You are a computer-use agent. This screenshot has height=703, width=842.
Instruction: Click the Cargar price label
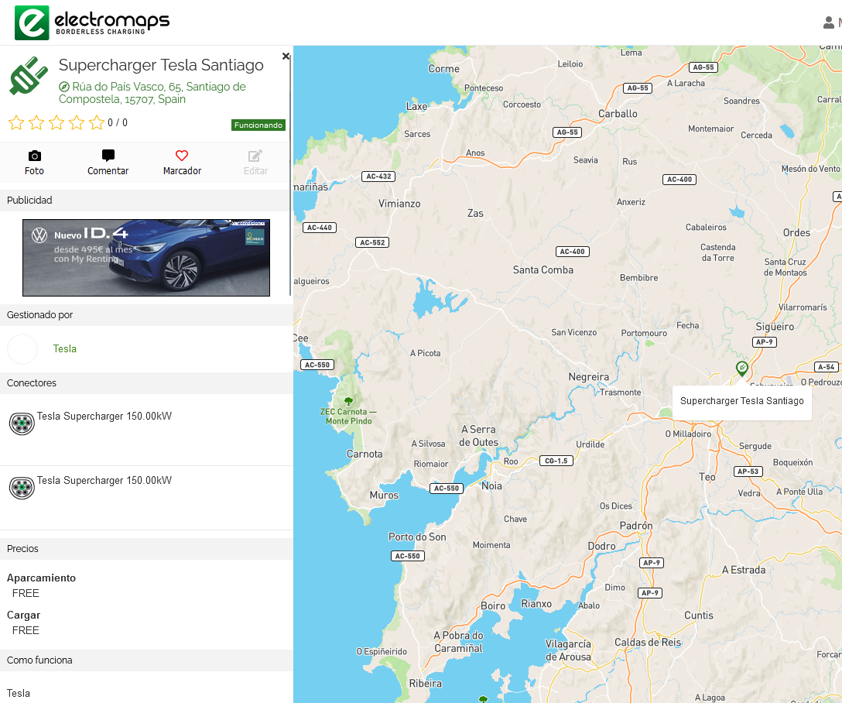pyautogui.click(x=24, y=615)
